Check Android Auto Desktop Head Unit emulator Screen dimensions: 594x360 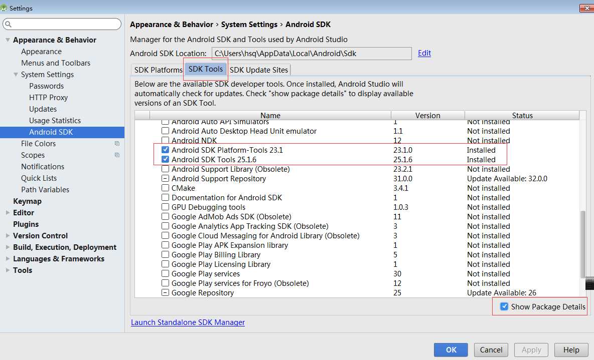[x=165, y=131]
